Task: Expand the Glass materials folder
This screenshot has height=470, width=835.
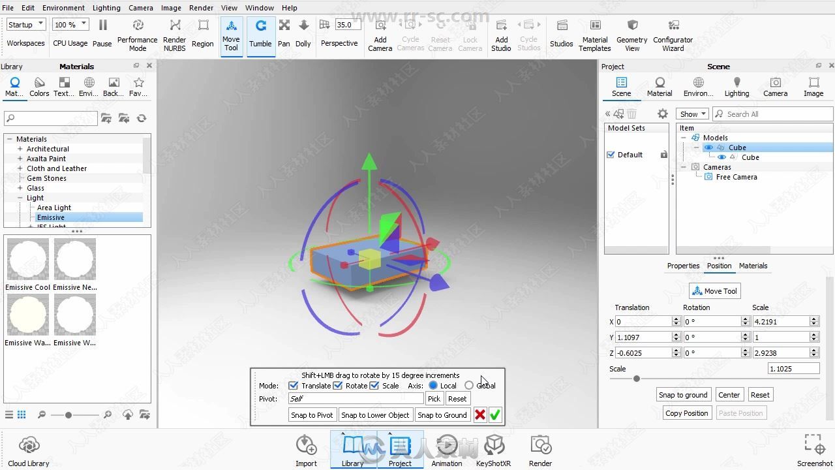Action: coord(20,188)
